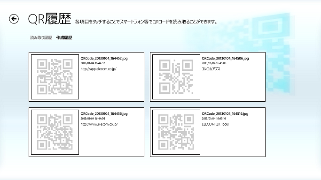This screenshot has width=321, height=180.
Task: Click the QR履歴 page title
Action: click(x=49, y=19)
